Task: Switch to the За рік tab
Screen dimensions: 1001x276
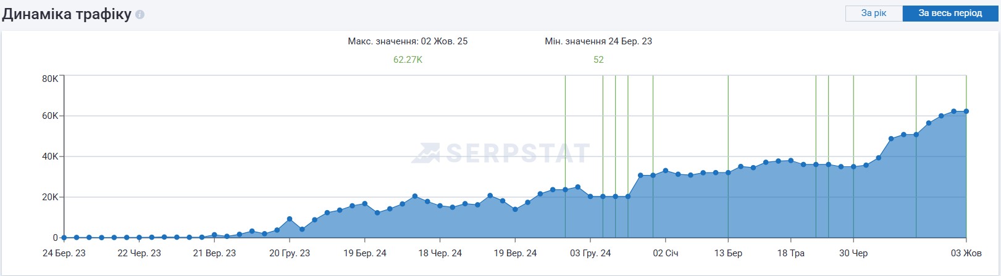Action: pyautogui.click(x=873, y=13)
